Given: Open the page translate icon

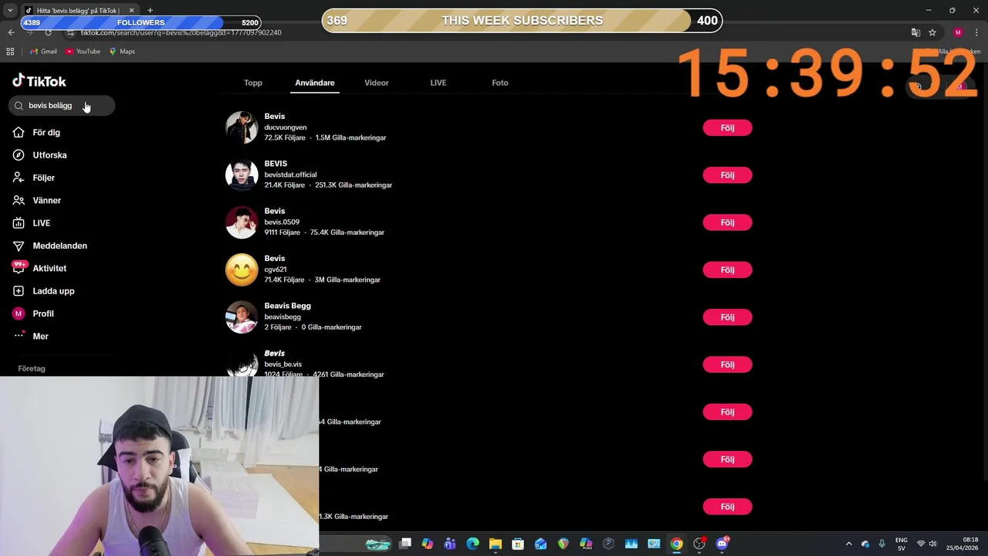Looking at the screenshot, I should pyautogui.click(x=915, y=32).
